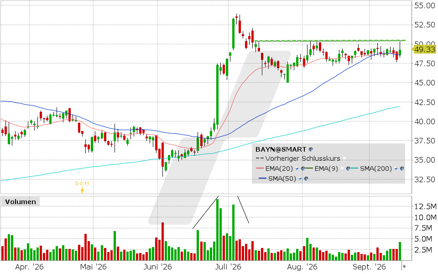The image size is (438, 274).
Task: Click the D 0.11 dividend text
Action: tap(82, 184)
